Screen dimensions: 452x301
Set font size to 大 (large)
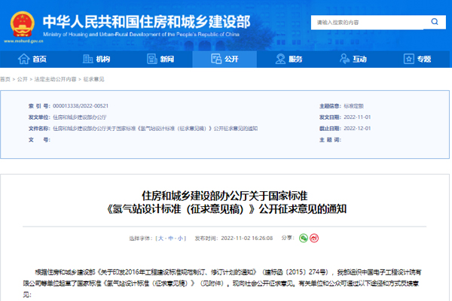159,237
